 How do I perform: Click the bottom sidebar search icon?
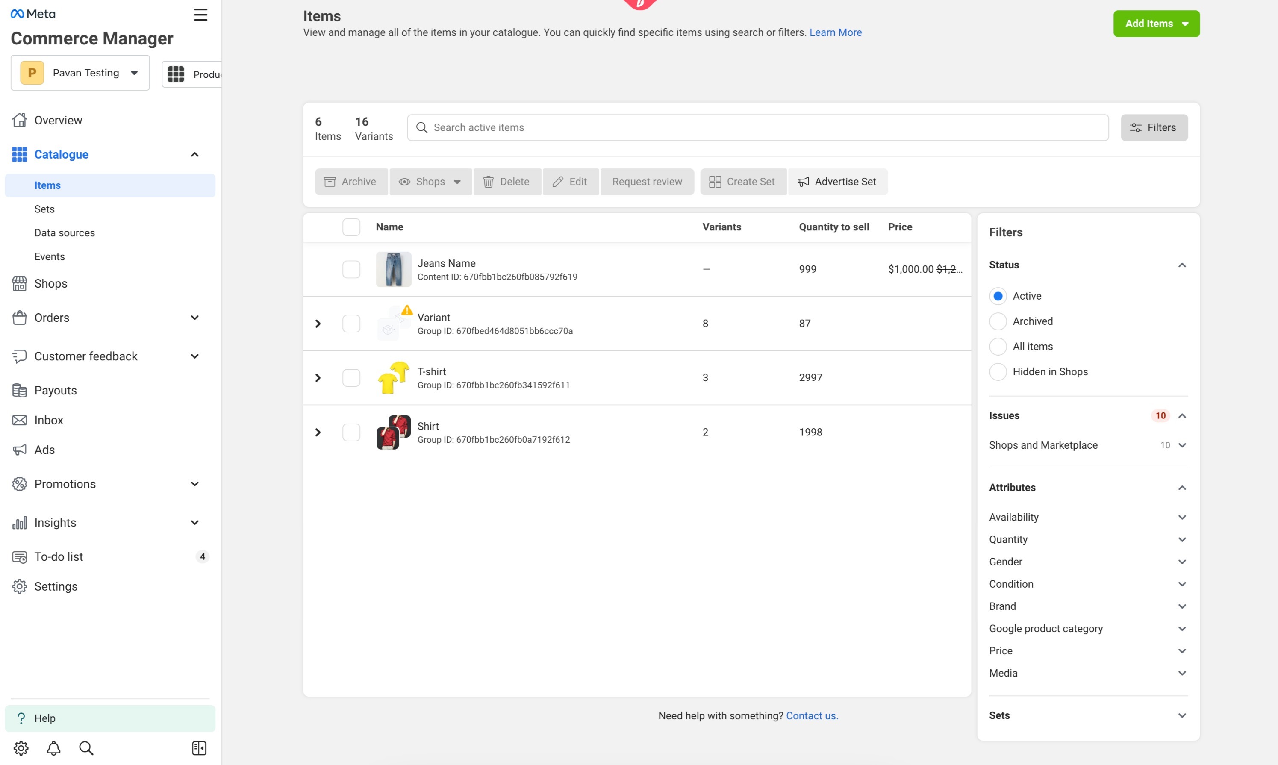86,748
